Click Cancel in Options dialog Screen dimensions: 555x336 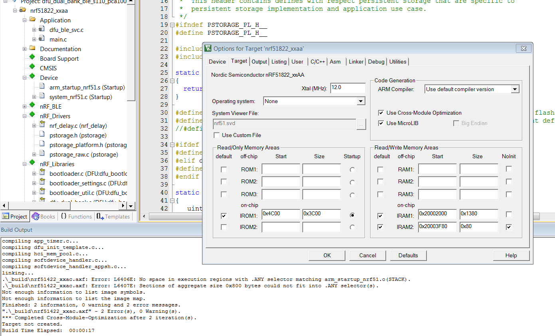point(368,255)
